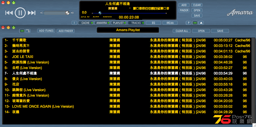Click the high volume speaker icon
256x127 pixels.
pos(72,13)
